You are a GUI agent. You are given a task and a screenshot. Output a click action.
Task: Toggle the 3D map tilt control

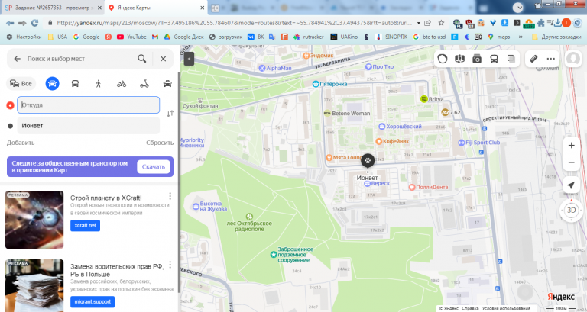571,210
